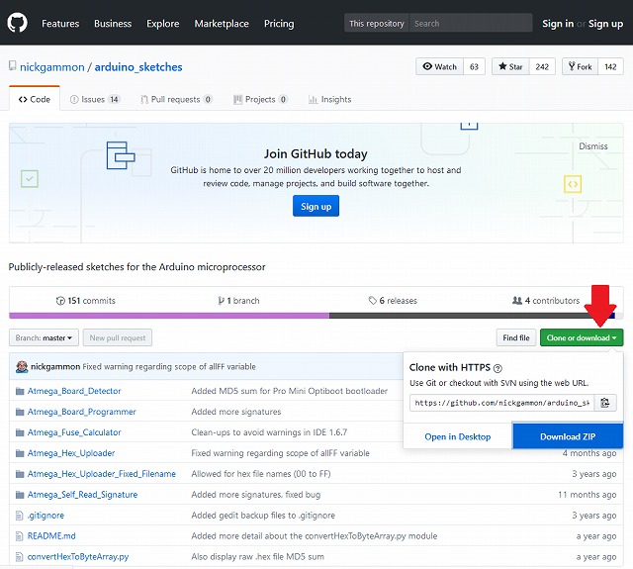Click the repository book icon beside nickgammon

click(x=13, y=66)
